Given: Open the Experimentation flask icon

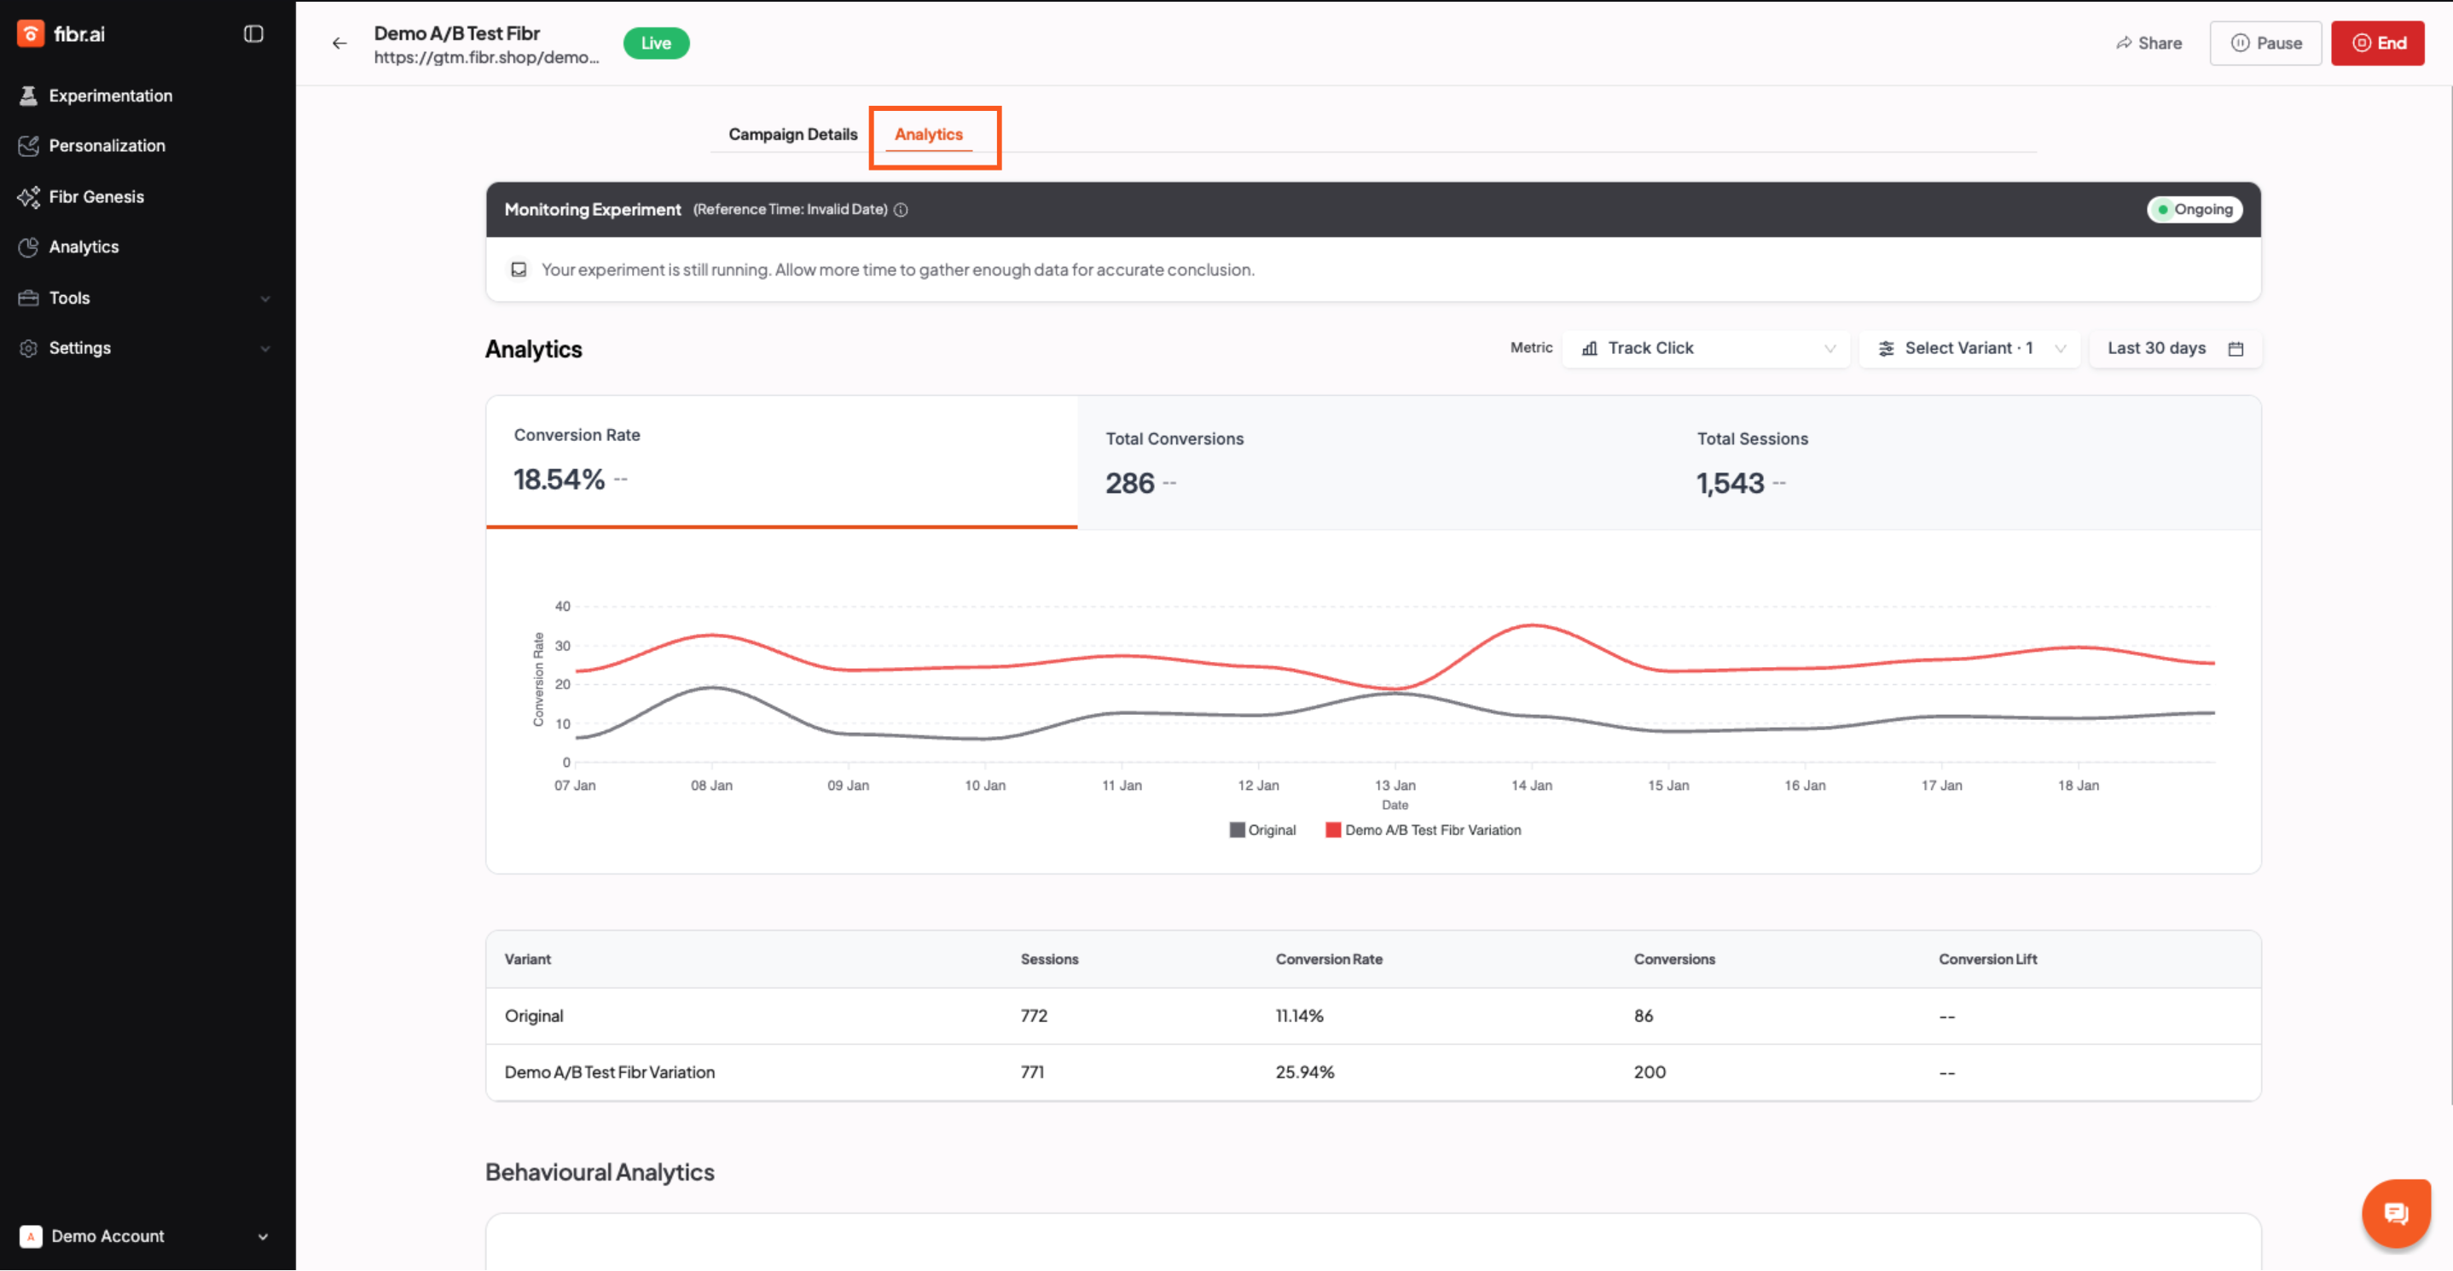Looking at the screenshot, I should [x=28, y=96].
